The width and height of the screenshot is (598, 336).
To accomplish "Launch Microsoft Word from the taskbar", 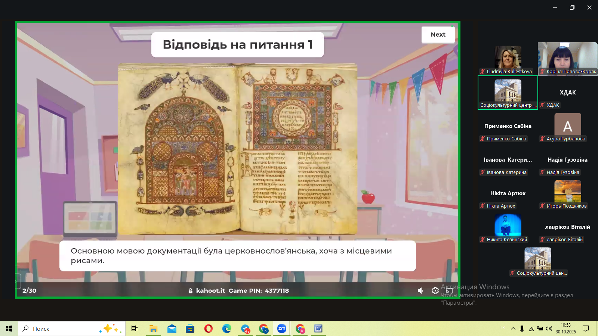I will point(318,329).
